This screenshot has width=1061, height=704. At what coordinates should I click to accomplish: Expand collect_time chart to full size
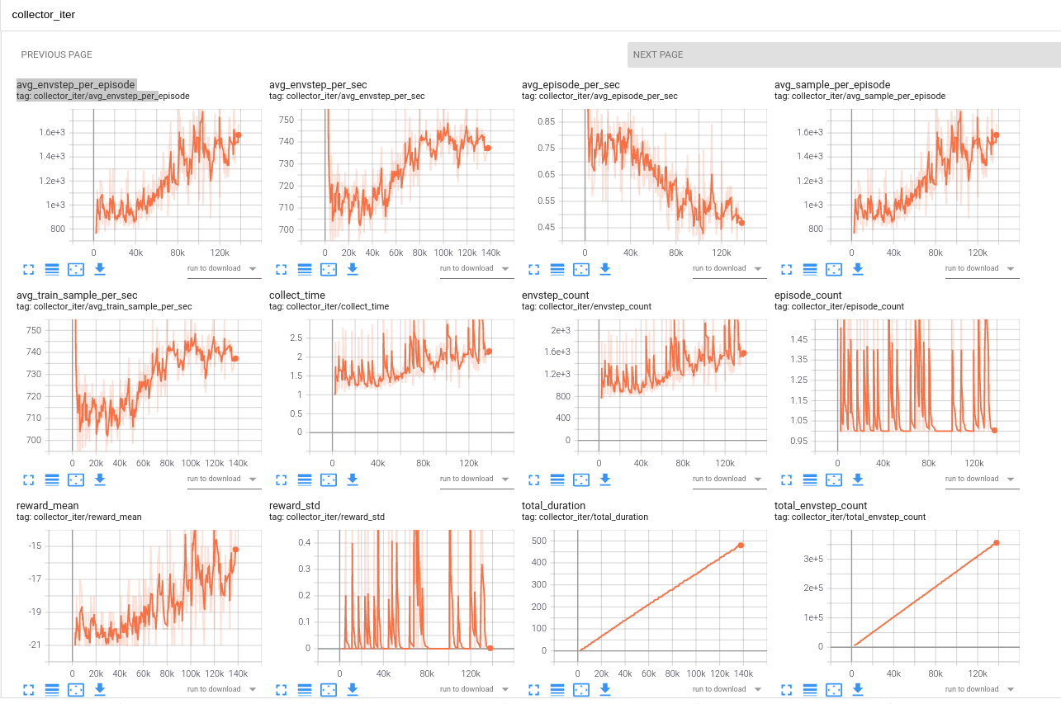281,480
